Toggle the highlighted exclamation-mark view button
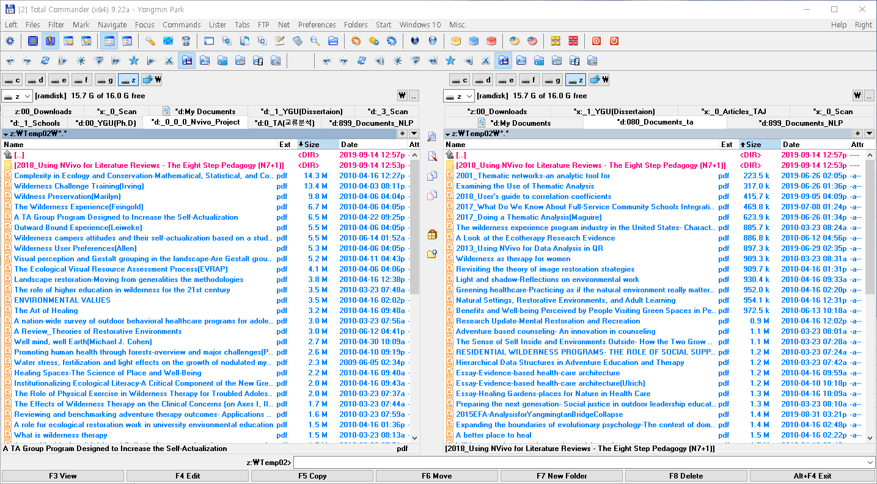 click(x=50, y=42)
